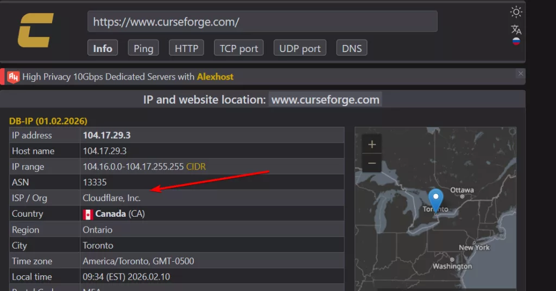Click the Toronto city value
The width and height of the screenshot is (556, 291).
[98, 245]
